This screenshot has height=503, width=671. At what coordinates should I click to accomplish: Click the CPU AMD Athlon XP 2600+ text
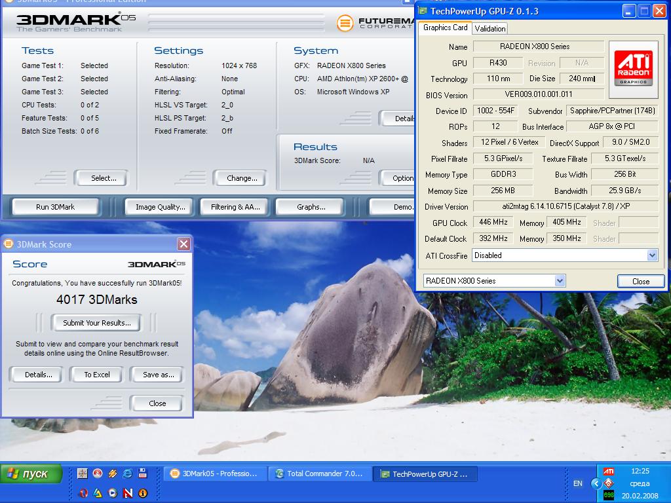point(362,79)
